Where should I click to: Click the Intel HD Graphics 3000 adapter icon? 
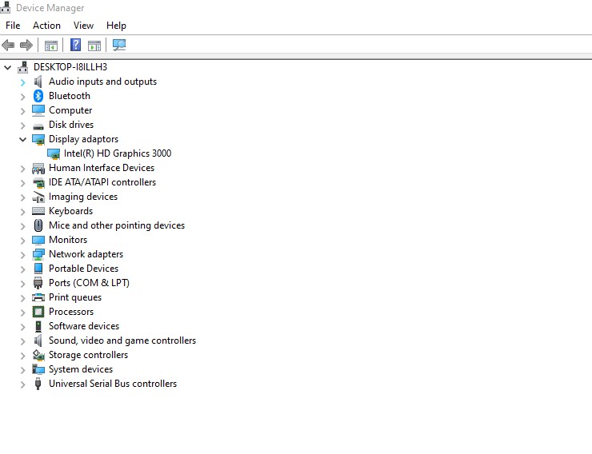pos(54,153)
